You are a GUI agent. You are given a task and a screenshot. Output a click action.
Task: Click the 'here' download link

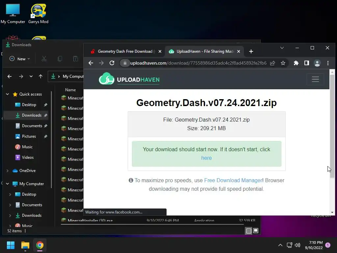click(207, 158)
